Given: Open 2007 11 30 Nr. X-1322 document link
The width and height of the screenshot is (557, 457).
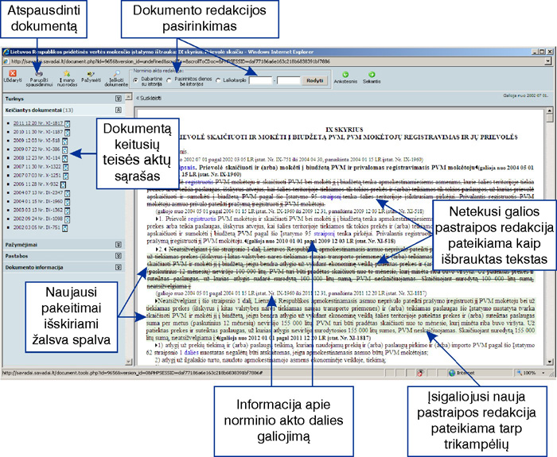Looking at the screenshot, I should 37,167.
